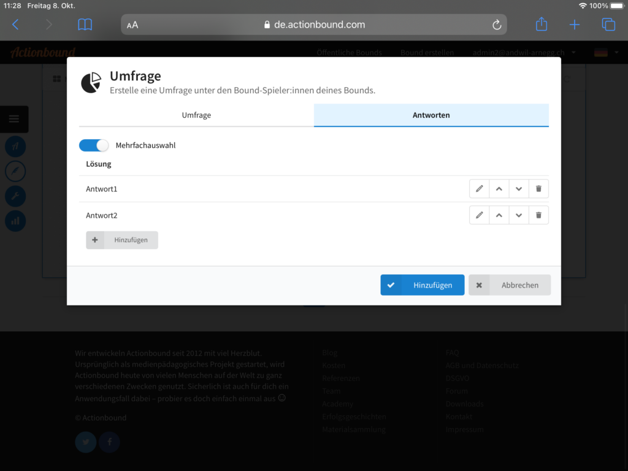Cancel the dialog with Abbrechen

click(x=510, y=285)
